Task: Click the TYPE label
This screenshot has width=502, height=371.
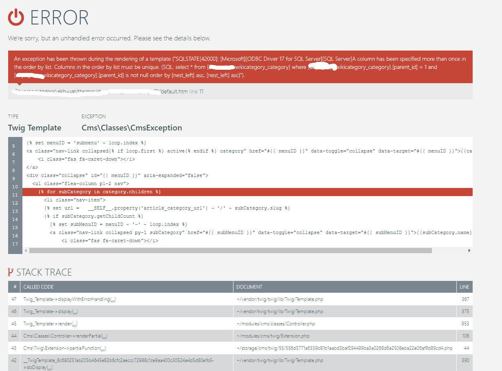Action: coord(13,116)
